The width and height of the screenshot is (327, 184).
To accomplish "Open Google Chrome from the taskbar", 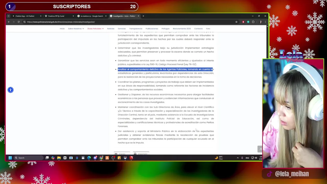I will [x=101, y=158].
